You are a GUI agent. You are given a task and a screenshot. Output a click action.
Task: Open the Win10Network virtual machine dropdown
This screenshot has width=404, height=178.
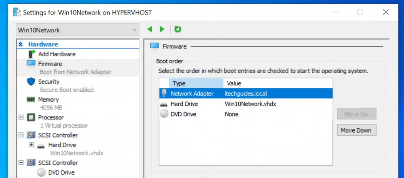pyautogui.click(x=78, y=30)
